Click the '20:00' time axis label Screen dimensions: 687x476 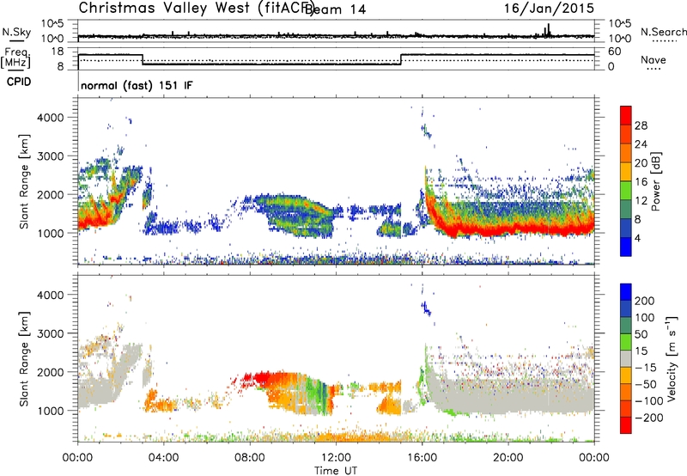pyautogui.click(x=508, y=458)
